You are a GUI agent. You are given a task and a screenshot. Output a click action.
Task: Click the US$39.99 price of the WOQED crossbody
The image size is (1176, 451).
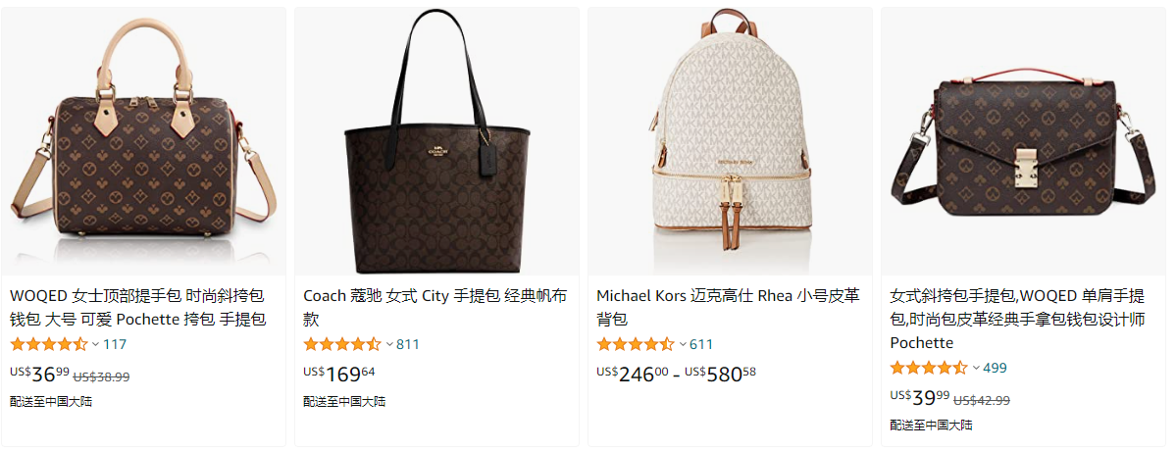919,398
